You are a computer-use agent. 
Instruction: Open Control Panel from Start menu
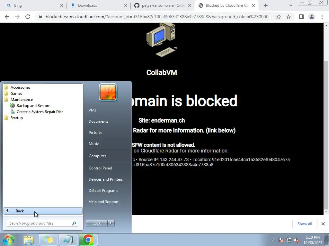point(100,168)
